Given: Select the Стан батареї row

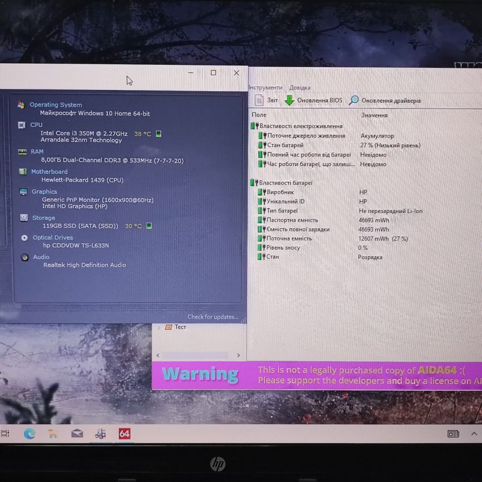Looking at the screenshot, I should pos(340,145).
